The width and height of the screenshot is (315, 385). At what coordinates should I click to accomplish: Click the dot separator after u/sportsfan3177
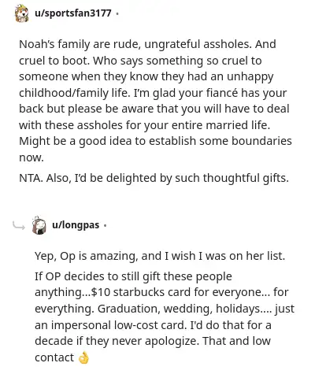(117, 13)
